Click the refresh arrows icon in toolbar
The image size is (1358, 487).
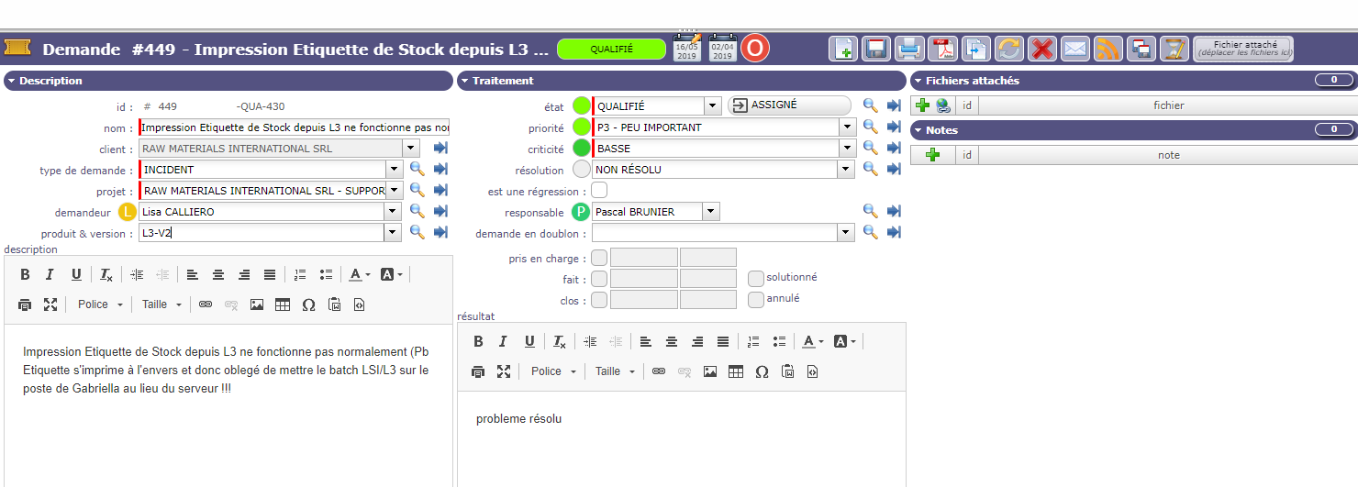click(x=1009, y=49)
